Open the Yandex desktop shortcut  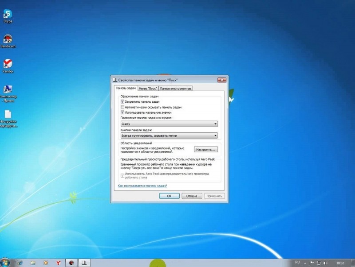click(8, 66)
